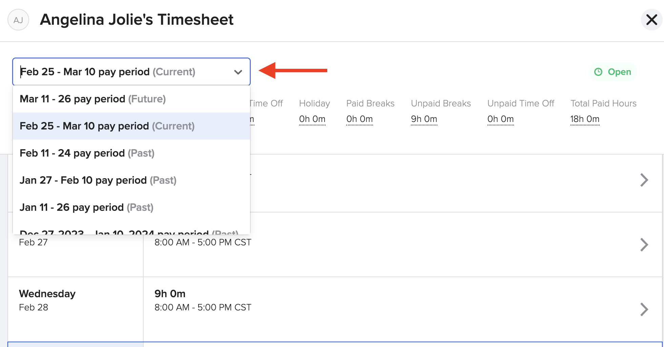The height and width of the screenshot is (347, 664).
Task: Click the Holiday 0h 0m value
Action: 312,119
